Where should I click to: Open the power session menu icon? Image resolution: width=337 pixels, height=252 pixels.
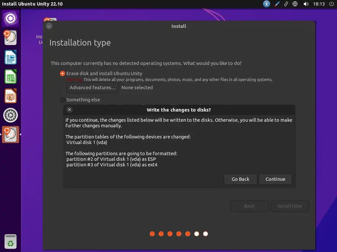332,4
